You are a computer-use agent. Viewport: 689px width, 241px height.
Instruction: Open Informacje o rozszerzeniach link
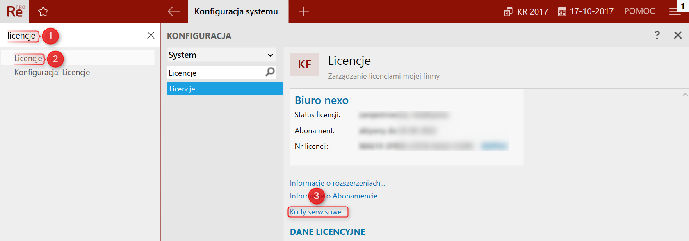pyautogui.click(x=337, y=183)
